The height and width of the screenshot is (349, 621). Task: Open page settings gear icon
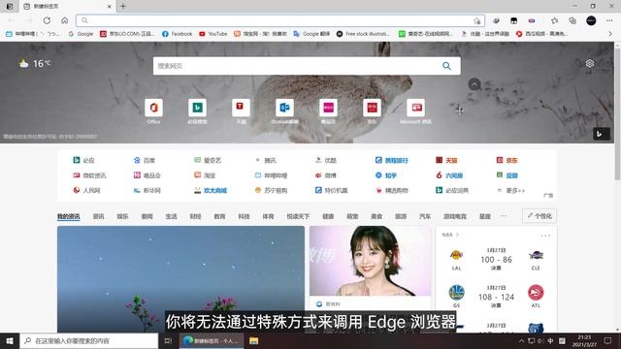pos(590,63)
